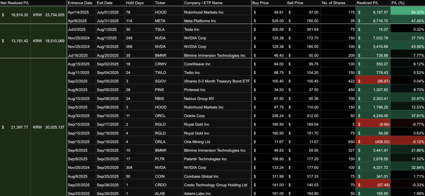
Task: Click the Astera Labs Inc company name
Action: pos(197,193)
